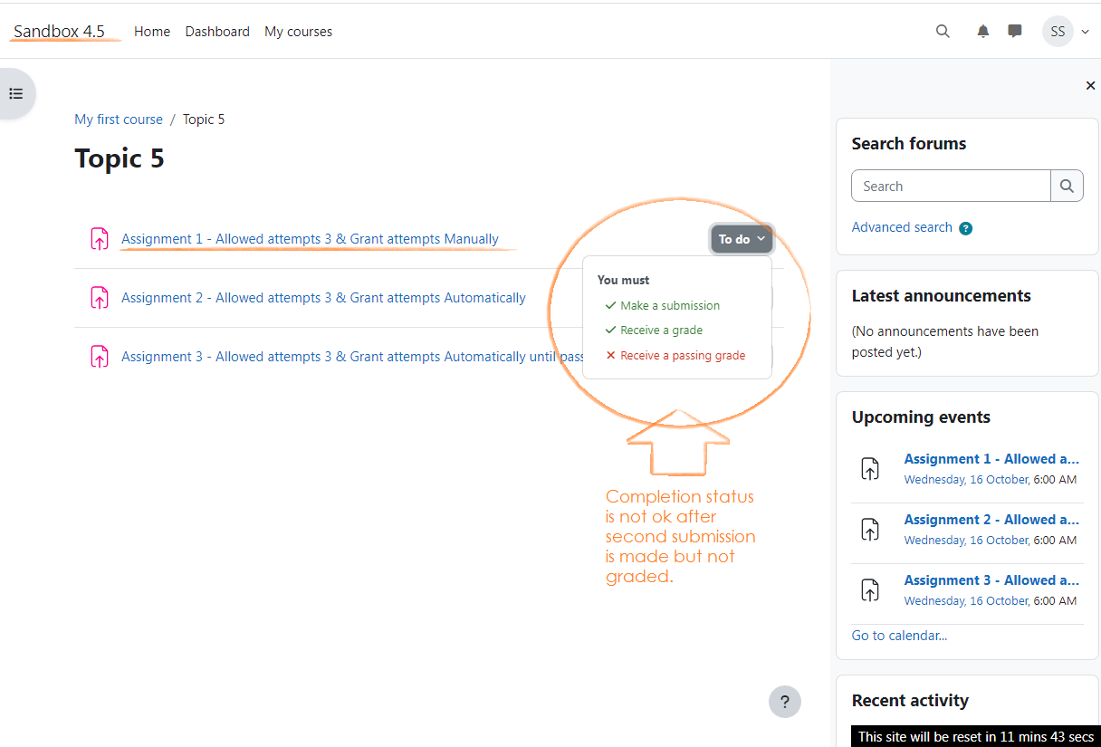This screenshot has width=1101, height=747.
Task: Click the Topic 5 page heading
Action: (120, 158)
